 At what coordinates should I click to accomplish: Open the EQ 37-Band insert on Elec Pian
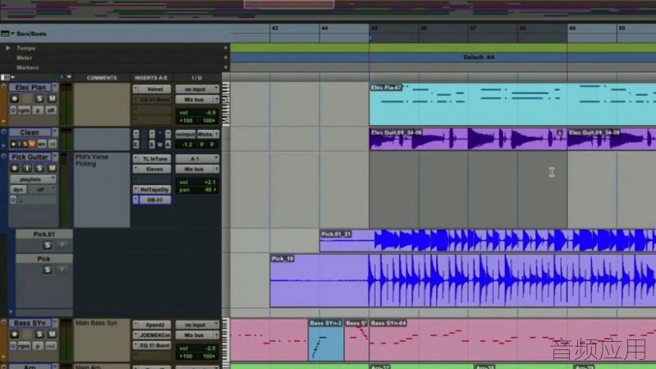(155, 99)
